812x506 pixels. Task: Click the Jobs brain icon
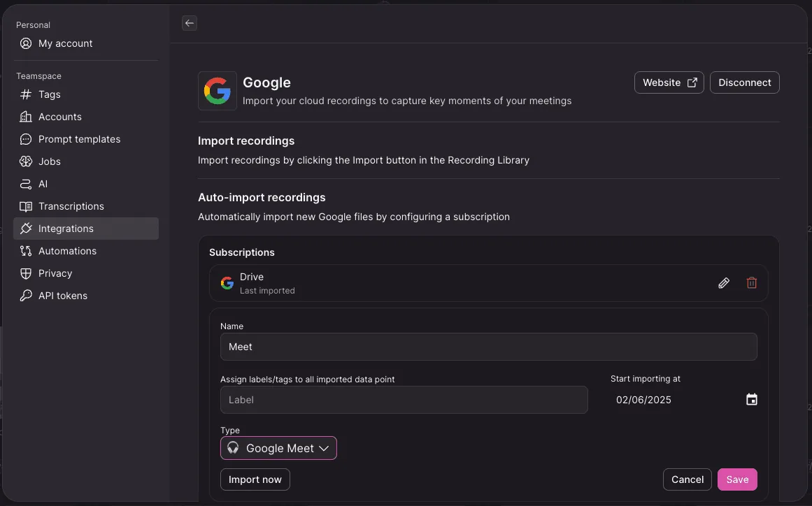click(x=26, y=161)
